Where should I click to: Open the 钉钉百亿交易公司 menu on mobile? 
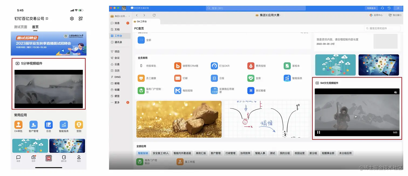click(32, 19)
